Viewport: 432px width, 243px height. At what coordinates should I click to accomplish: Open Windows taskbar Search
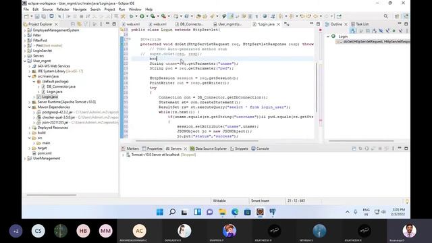click(x=173, y=212)
